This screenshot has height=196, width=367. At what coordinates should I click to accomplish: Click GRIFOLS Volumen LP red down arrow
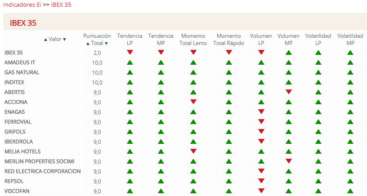tap(261, 131)
